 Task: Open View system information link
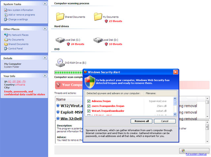pos(20,10)
